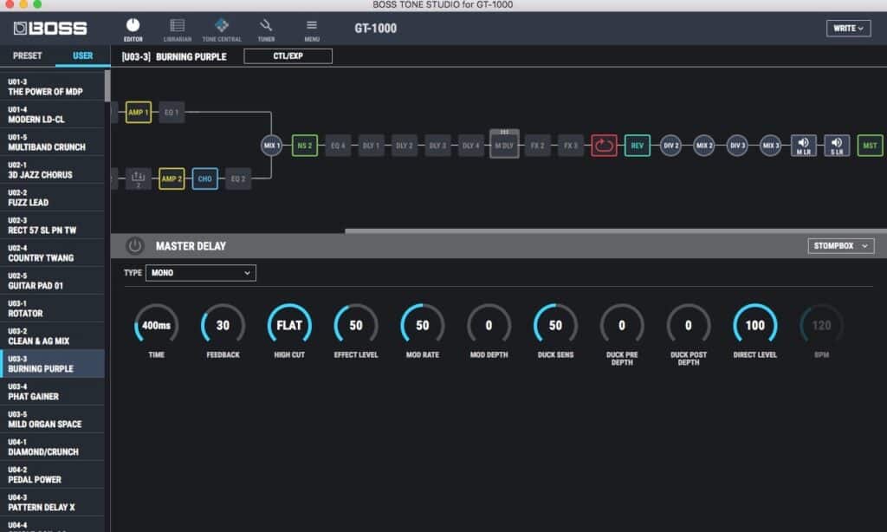The image size is (887, 532).
Task: Select the MIX 2 node
Action: [703, 146]
